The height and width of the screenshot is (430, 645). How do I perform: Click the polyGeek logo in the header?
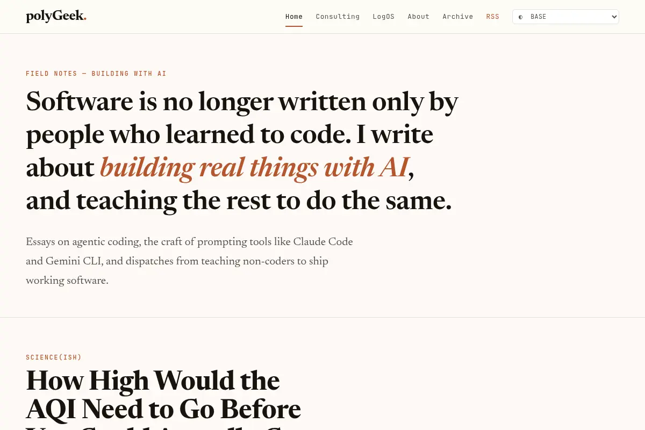tap(56, 16)
